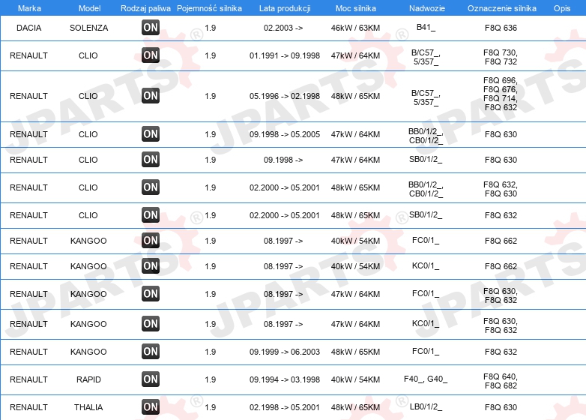Screen dimensions: 586x420
Task: Click the Pojemność silnika column header
Action: click(x=209, y=8)
